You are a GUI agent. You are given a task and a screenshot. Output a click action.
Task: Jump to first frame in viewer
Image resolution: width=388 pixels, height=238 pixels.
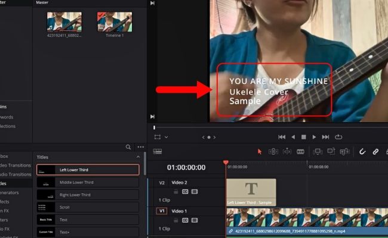(282, 137)
